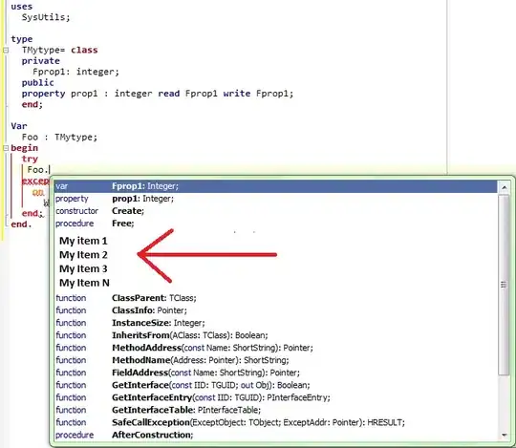The height and width of the screenshot is (448, 516).
Task: Select the Fprop1 var completion entry
Action: [276, 186]
